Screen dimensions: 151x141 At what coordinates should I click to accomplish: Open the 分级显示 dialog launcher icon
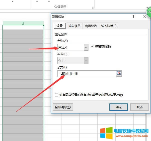click(93, 8)
